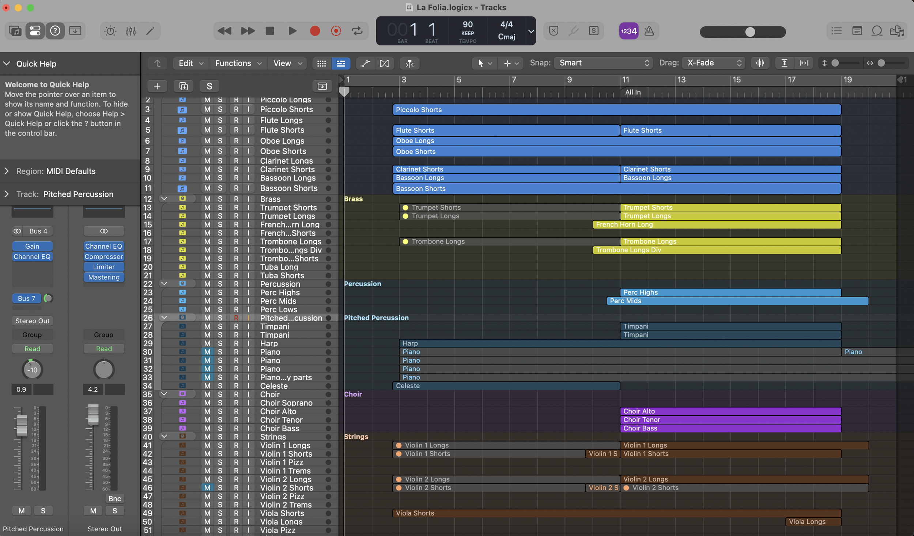
Task: Mute the Harp track
Action: click(x=207, y=343)
